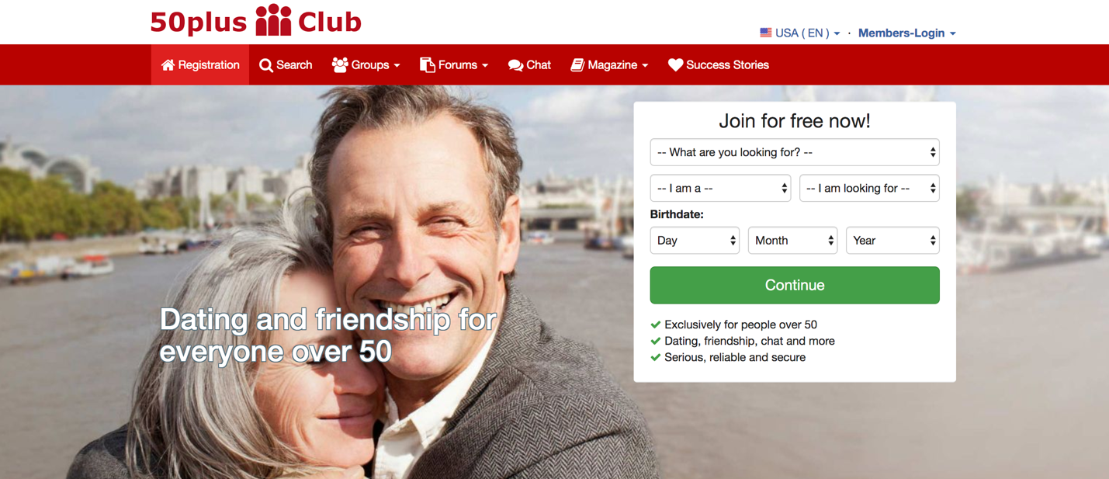Click the green Continue button

(795, 285)
